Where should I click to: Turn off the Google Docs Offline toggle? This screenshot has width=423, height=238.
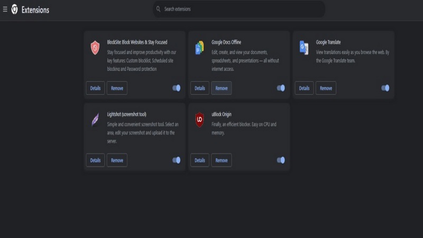(281, 88)
